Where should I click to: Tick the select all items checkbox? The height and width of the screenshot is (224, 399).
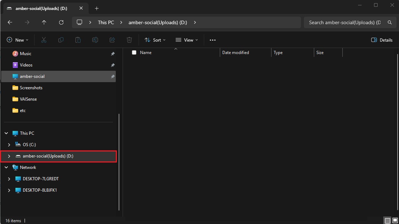coord(134,53)
